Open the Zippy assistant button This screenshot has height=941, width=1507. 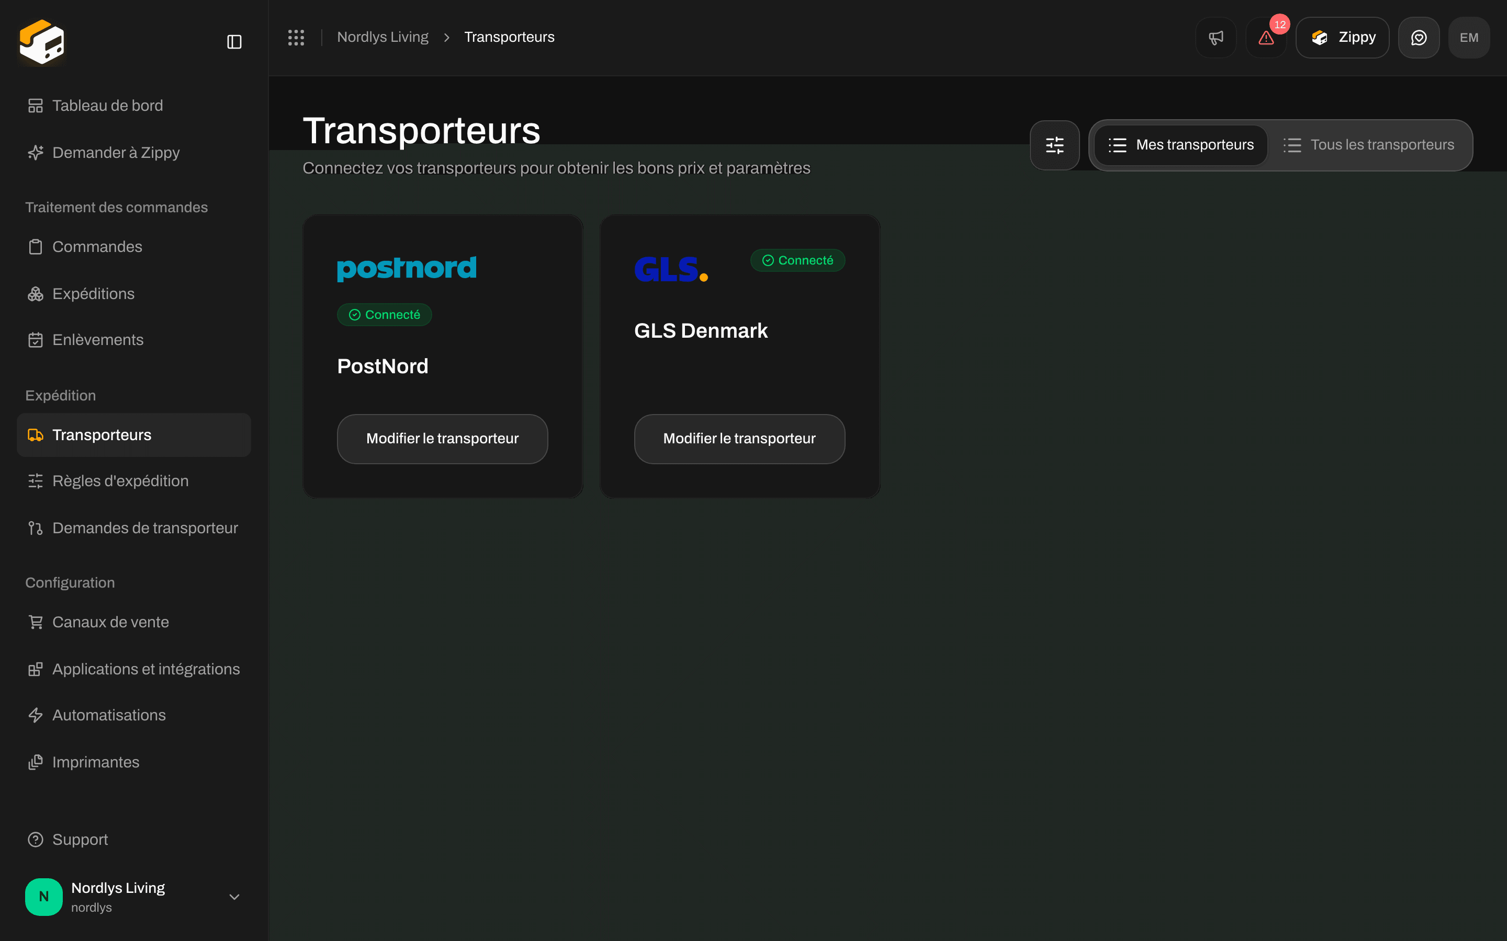click(x=1343, y=37)
